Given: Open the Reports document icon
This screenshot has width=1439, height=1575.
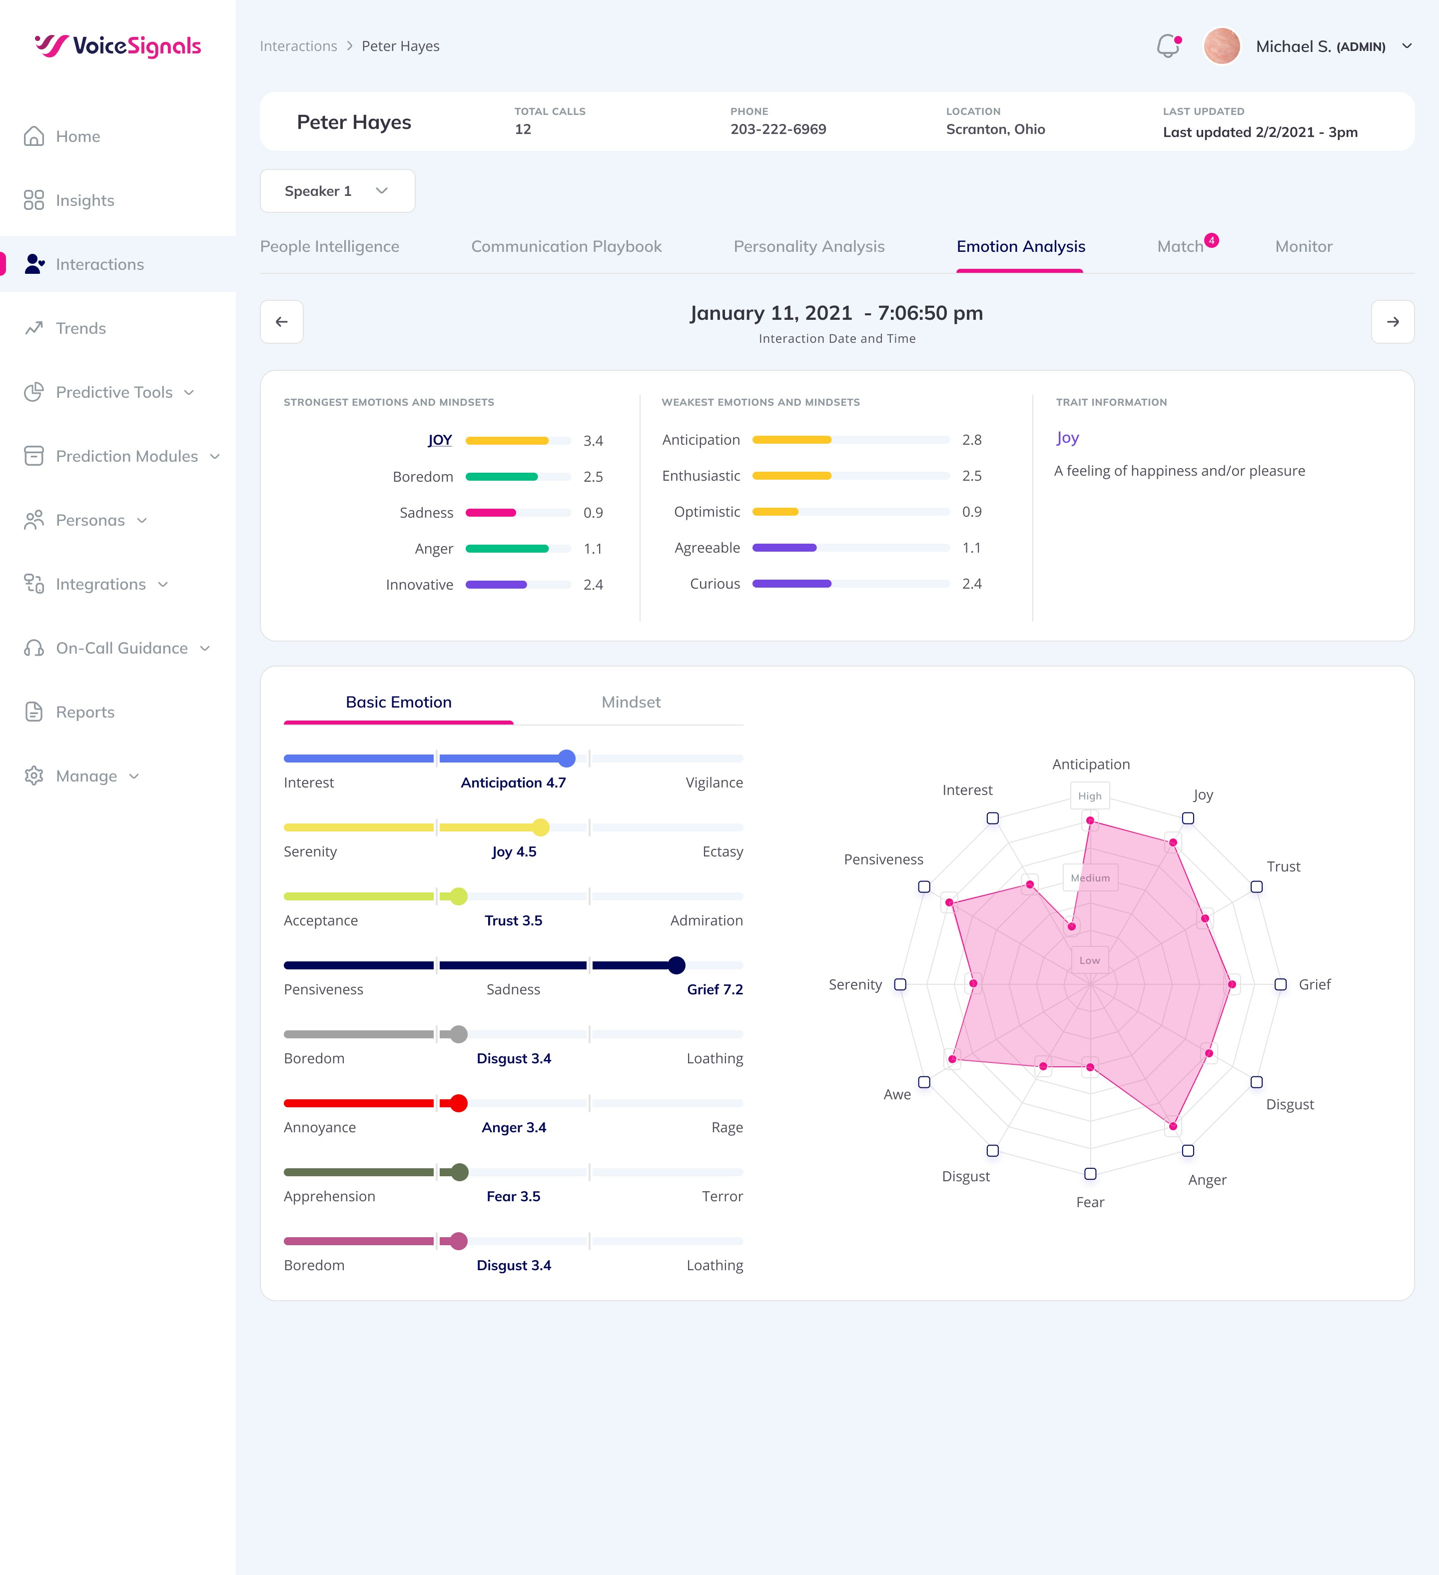Looking at the screenshot, I should [33, 712].
